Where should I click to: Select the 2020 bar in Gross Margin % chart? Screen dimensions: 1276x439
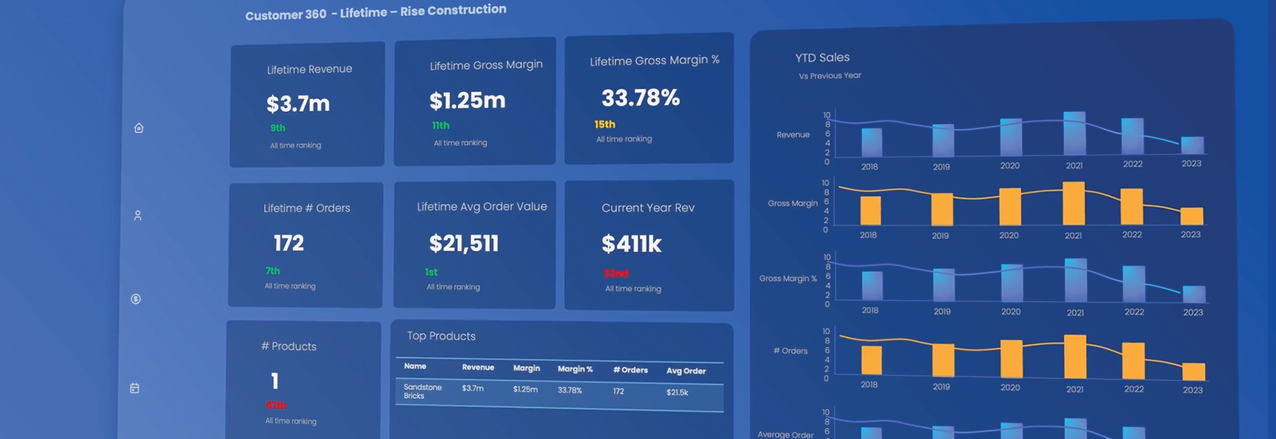[1012, 283]
